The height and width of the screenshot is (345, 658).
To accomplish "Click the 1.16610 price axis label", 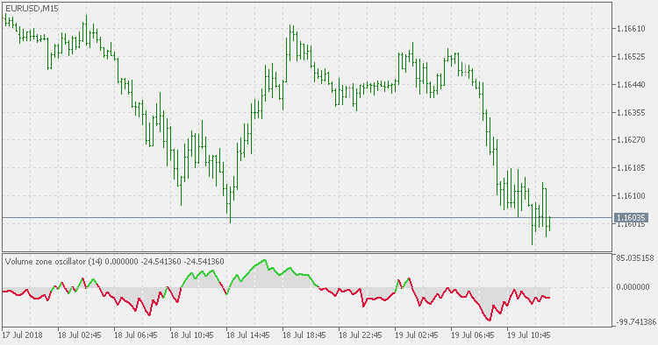I will (631, 29).
